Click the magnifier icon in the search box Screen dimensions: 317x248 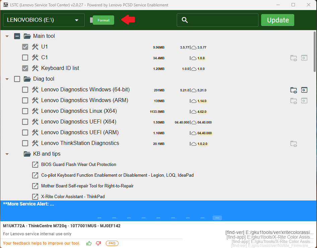[184, 20]
